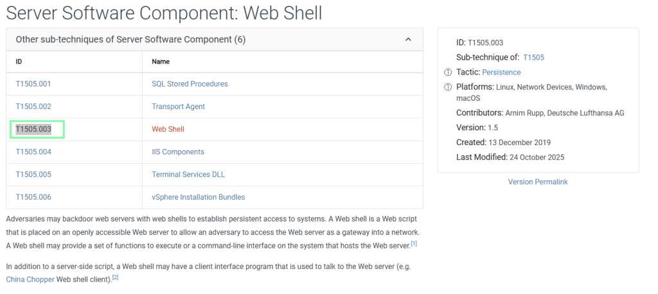Open the T1505.004 ID link

33,152
